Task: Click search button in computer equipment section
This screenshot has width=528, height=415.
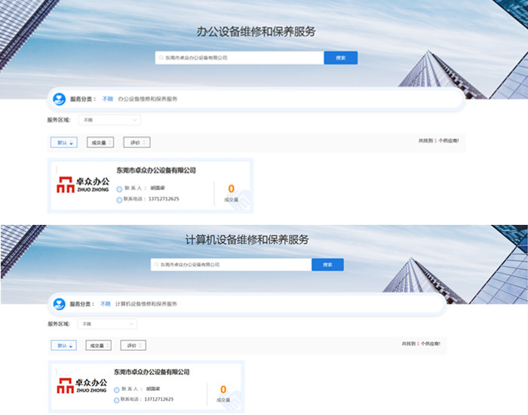Action: click(327, 265)
